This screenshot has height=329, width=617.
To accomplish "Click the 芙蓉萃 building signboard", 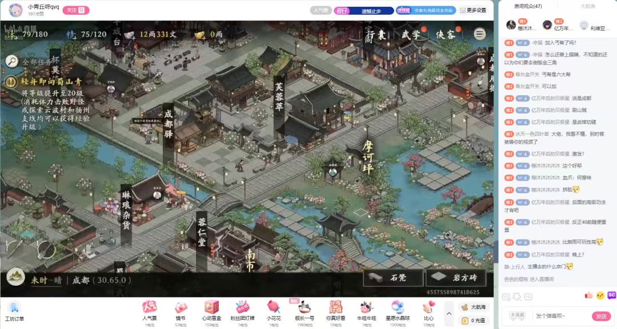I will tap(279, 96).
